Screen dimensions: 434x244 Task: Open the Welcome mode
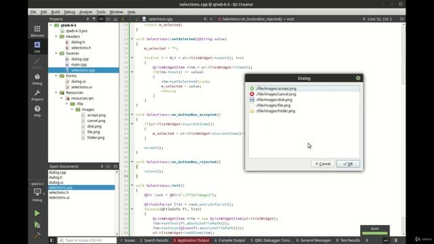pyautogui.click(x=37, y=30)
